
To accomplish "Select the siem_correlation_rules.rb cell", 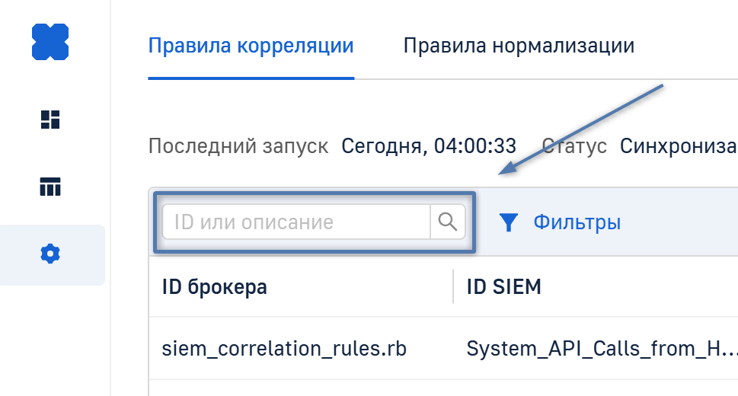I will pos(284,349).
